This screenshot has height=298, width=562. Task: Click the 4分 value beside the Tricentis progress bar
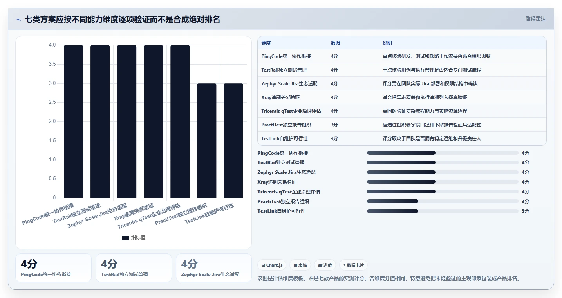coord(525,191)
